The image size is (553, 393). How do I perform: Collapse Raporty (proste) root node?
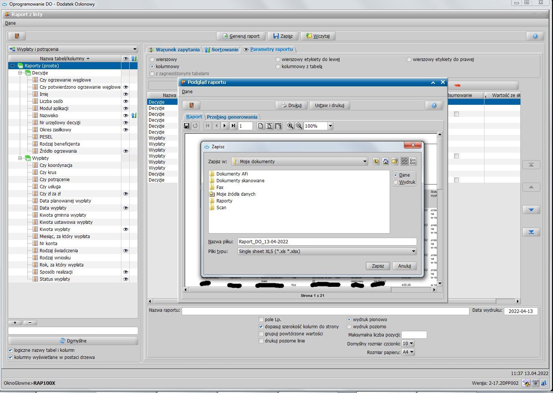[x=13, y=65]
